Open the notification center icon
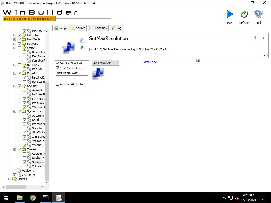 pos(262,198)
